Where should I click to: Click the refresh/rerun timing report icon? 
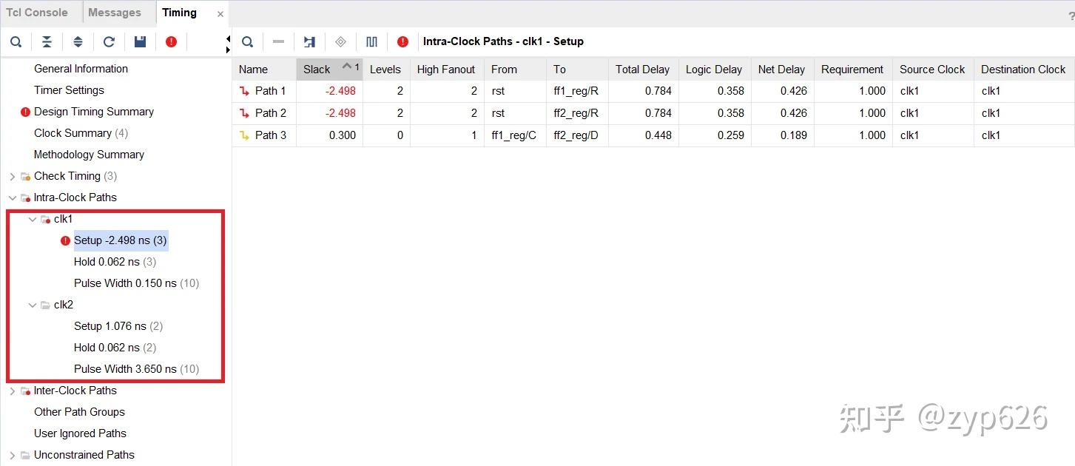coord(109,41)
